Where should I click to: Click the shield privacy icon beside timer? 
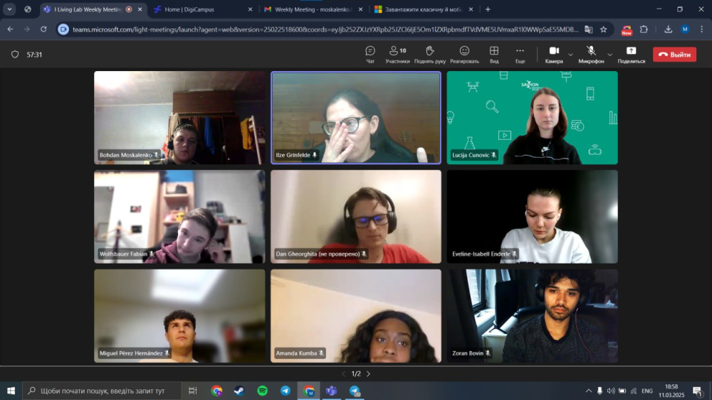point(15,55)
